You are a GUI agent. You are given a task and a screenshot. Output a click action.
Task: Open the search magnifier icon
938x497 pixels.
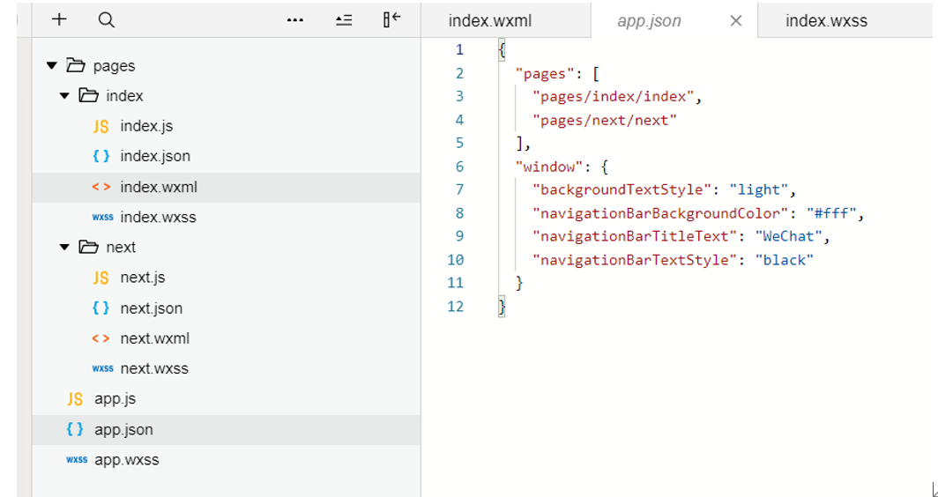(x=107, y=20)
